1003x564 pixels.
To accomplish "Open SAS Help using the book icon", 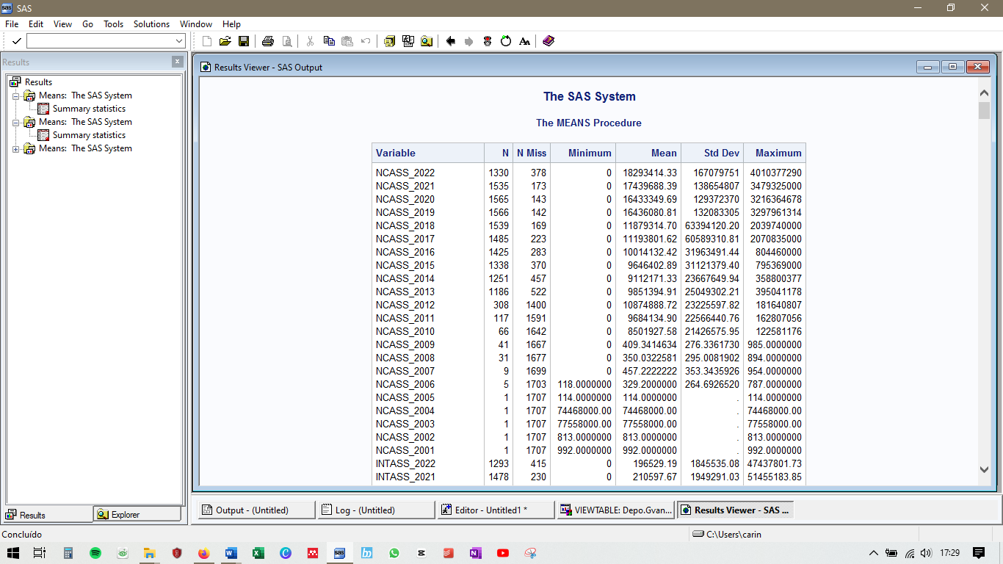I will tap(548, 41).
